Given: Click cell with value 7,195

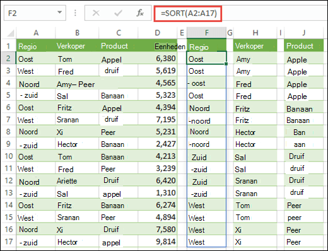Looking at the screenshot, I should tap(158, 119).
